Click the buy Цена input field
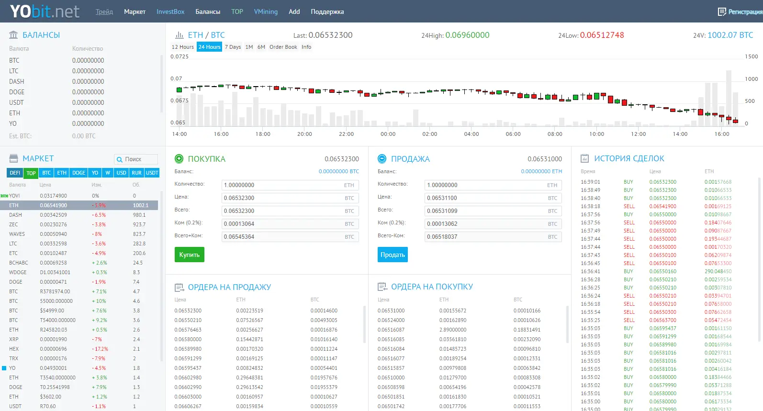 coord(290,198)
